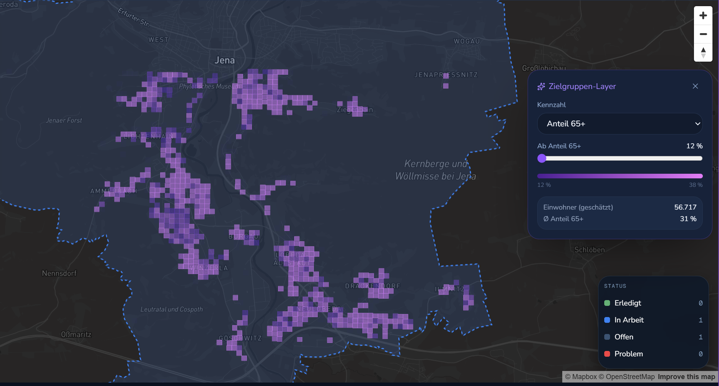Select the Offen status label
Screen dimensions: 719x386
624,337
